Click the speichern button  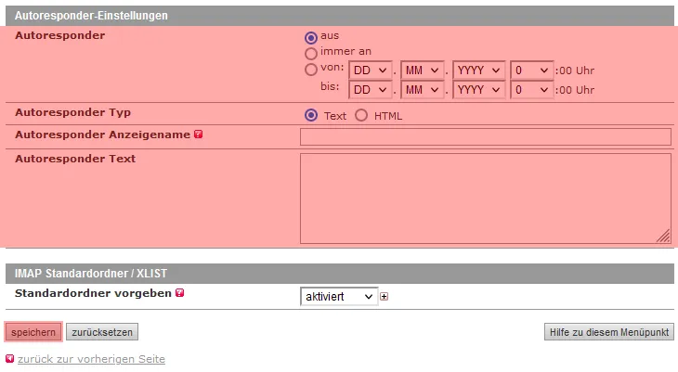33,332
